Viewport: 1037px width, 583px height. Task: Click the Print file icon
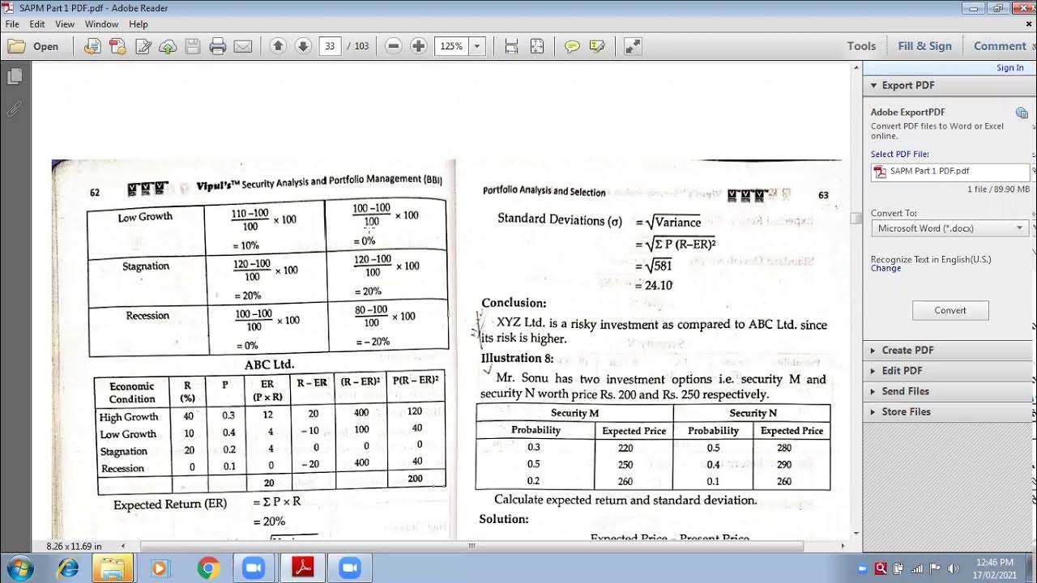tap(217, 46)
